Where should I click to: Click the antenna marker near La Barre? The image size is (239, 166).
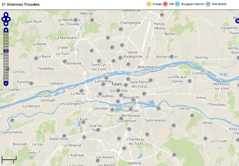36,58
